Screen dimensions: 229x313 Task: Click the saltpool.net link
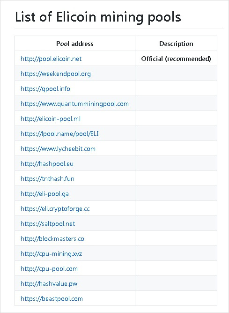[x=48, y=224]
